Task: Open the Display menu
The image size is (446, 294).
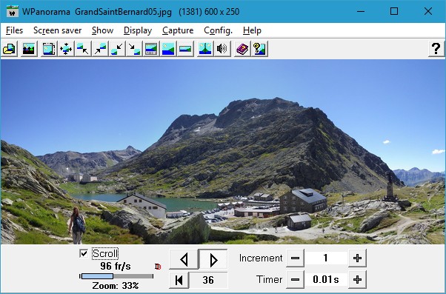Action: pos(138,30)
